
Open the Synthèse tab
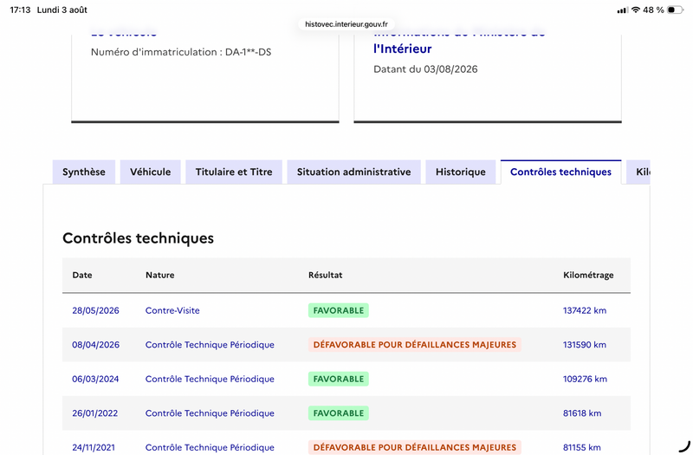pyautogui.click(x=84, y=172)
